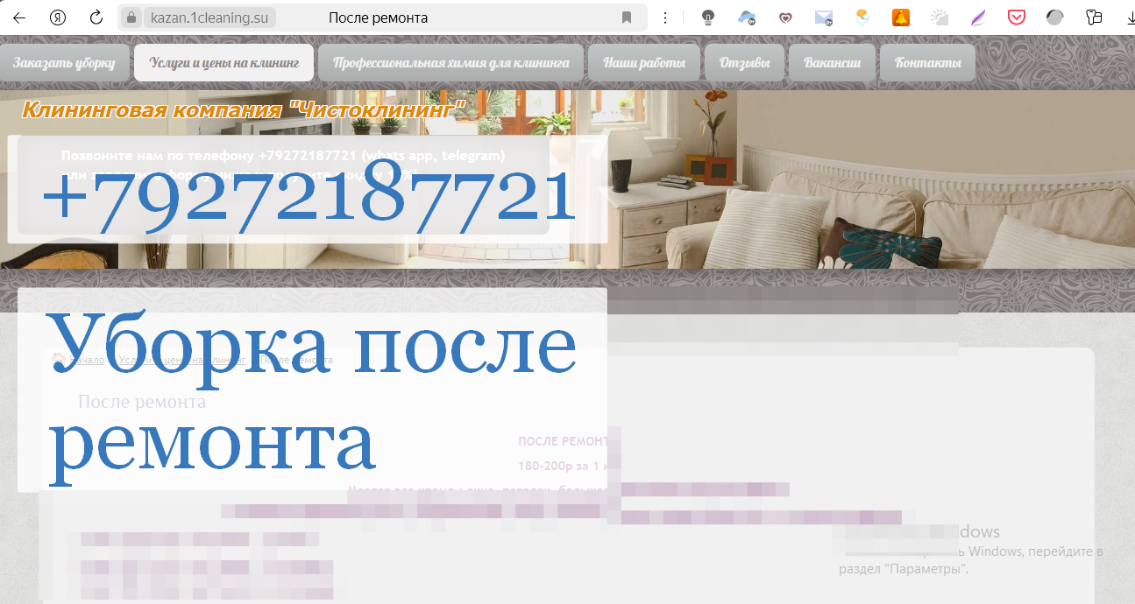The height and width of the screenshot is (604, 1135).
Task: Click the Начало breadcrumb link
Action: (86, 360)
